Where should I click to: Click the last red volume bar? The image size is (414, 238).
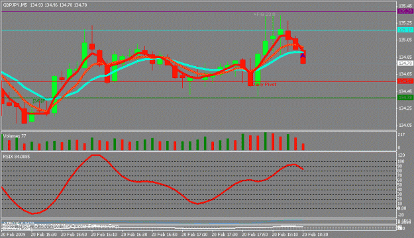[303, 147]
